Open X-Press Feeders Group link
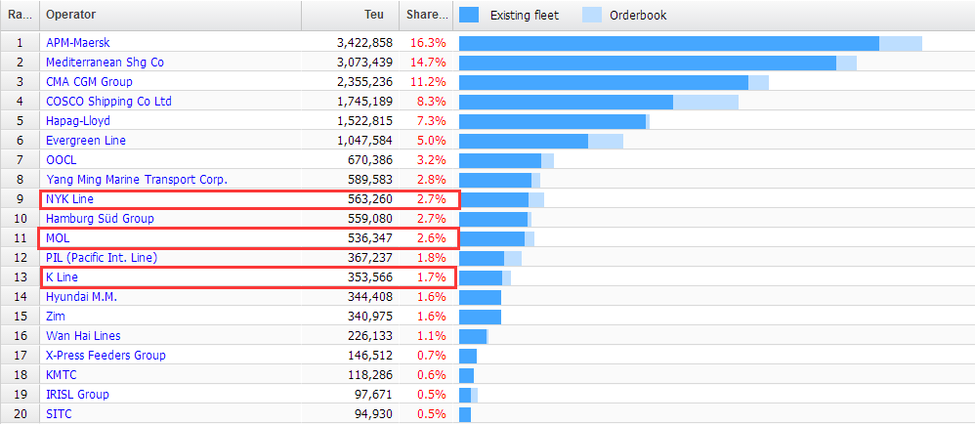975x424 pixels. tap(106, 356)
